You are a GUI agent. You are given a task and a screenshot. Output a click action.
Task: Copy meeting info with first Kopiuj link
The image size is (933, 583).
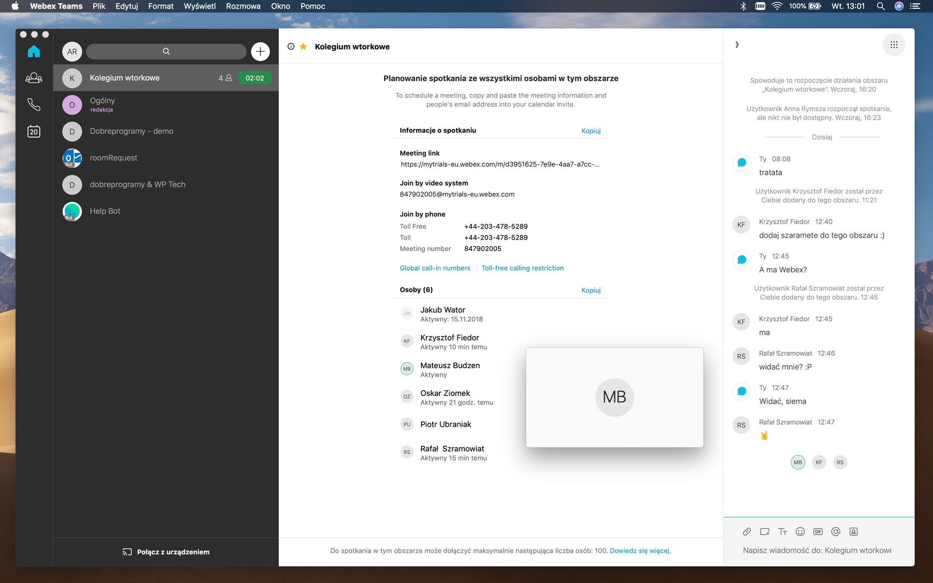coord(591,131)
